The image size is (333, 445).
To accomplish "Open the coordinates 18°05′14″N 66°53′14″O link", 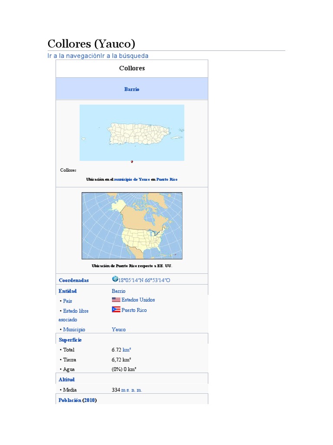I will pyautogui.click(x=144, y=280).
